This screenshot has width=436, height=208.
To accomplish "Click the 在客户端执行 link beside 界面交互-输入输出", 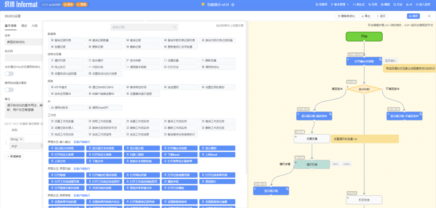I will click(82, 142).
